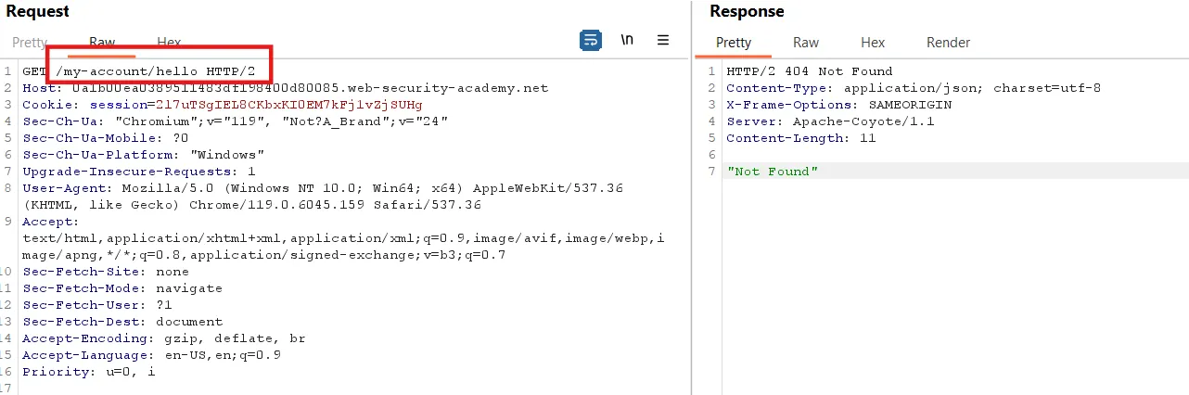Switch request view to Pretty tab
The image size is (1189, 395).
pyautogui.click(x=30, y=43)
